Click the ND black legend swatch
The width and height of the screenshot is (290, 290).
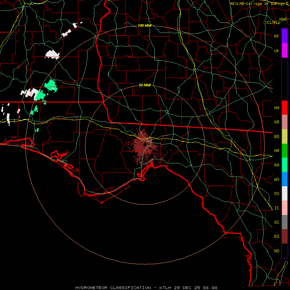pyautogui.click(x=285, y=251)
